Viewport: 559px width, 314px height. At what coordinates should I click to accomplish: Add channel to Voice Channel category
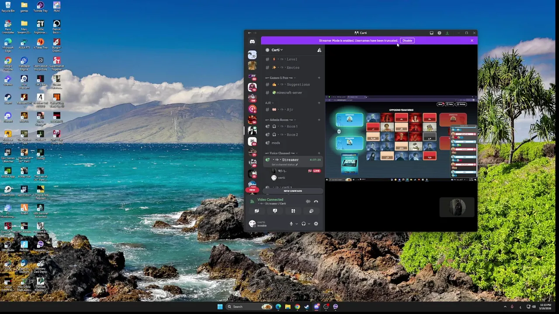coord(319,153)
